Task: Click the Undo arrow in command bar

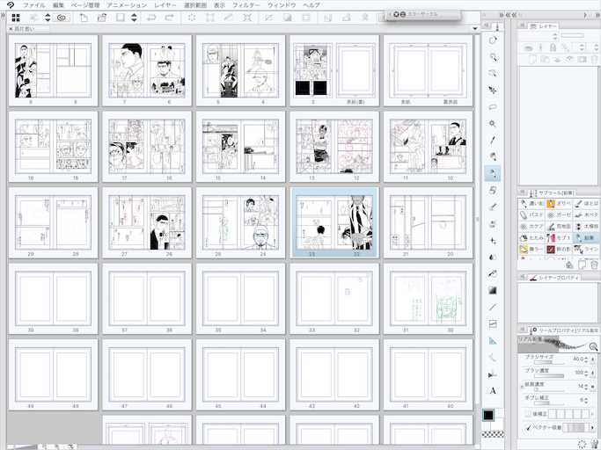Action: pyautogui.click(x=151, y=18)
